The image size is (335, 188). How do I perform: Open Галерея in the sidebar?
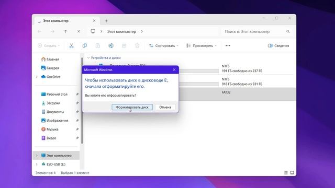[x=53, y=68]
